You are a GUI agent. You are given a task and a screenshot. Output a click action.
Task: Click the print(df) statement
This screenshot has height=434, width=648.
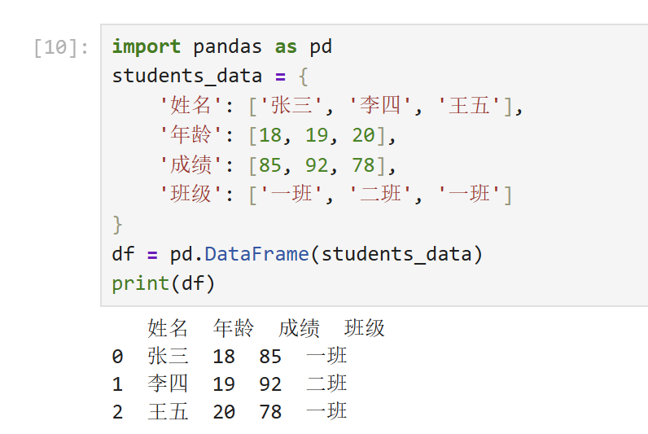click(164, 283)
